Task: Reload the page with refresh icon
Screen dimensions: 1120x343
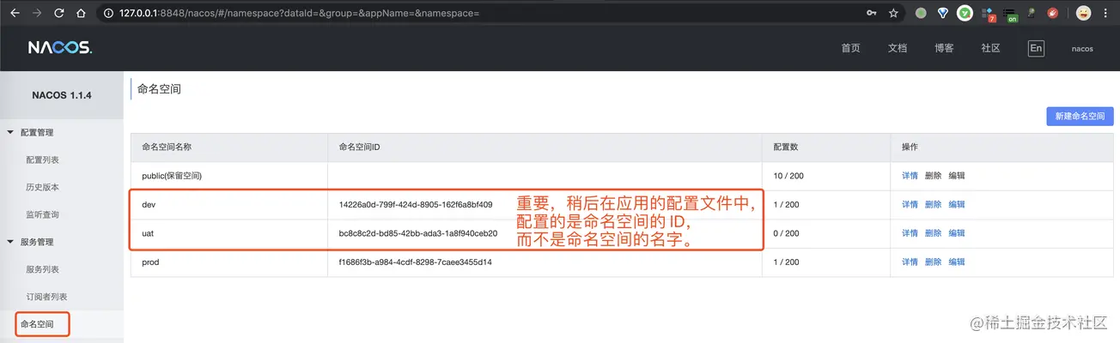Action: pos(58,14)
